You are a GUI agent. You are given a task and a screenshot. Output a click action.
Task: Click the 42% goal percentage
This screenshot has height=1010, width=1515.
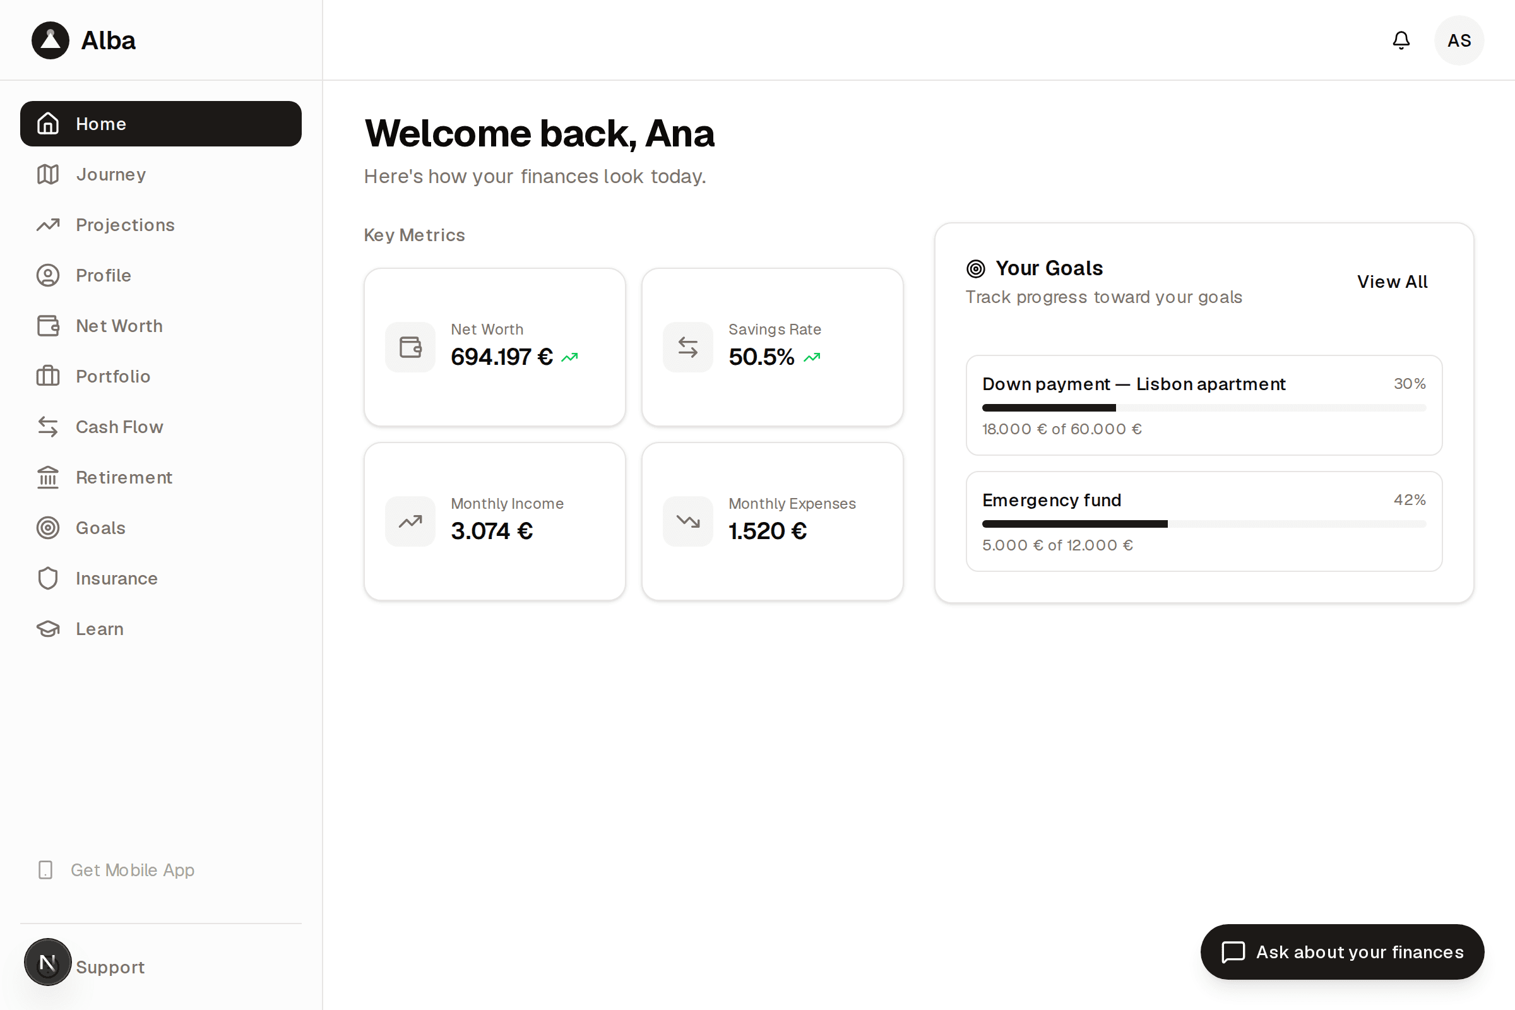click(x=1410, y=500)
